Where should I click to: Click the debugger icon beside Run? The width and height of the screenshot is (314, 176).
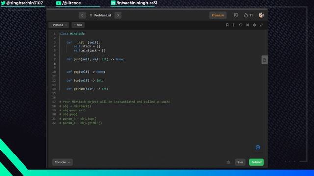pos(228,162)
